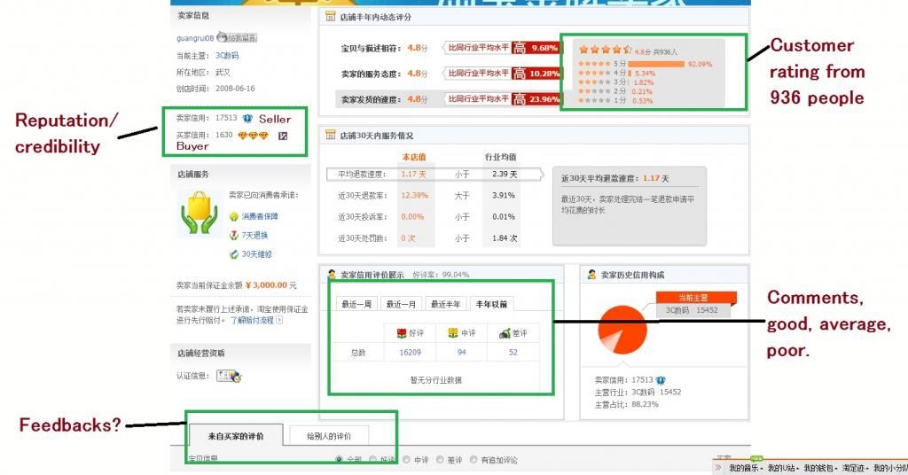Open the 我的钱包 dropdown in bottom bar

point(820,468)
